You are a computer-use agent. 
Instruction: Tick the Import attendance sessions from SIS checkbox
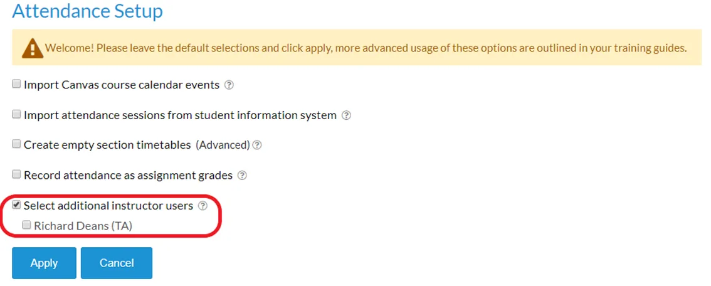tap(16, 114)
